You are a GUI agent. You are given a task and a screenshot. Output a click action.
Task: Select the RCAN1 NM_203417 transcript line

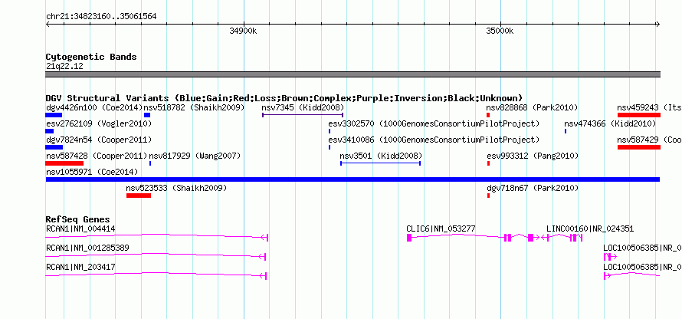[x=156, y=275]
